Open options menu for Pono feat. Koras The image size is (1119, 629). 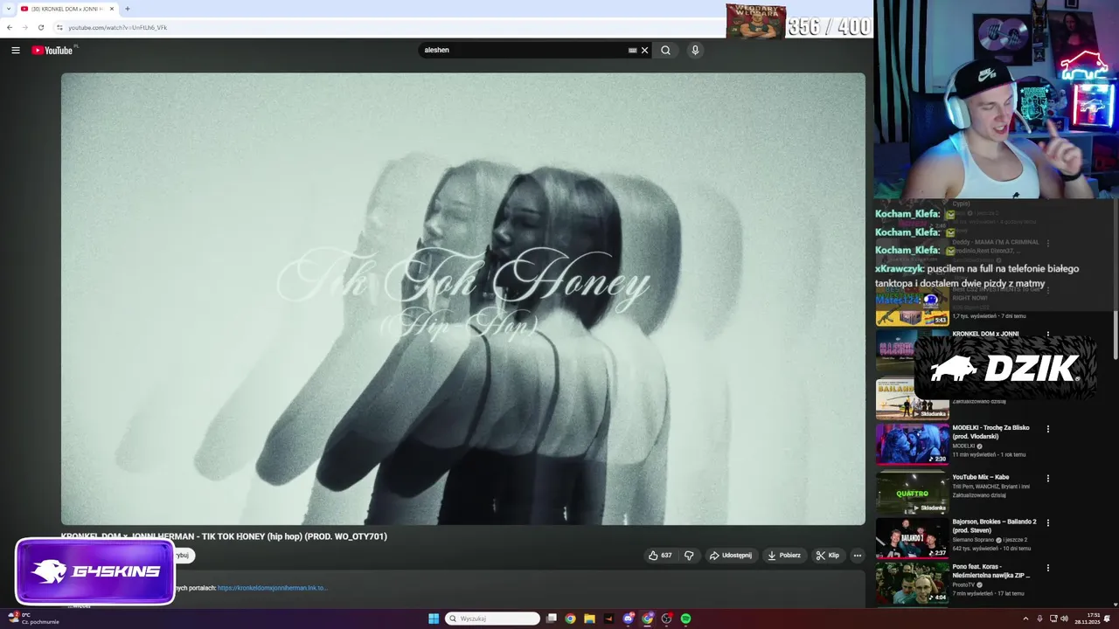(1048, 568)
